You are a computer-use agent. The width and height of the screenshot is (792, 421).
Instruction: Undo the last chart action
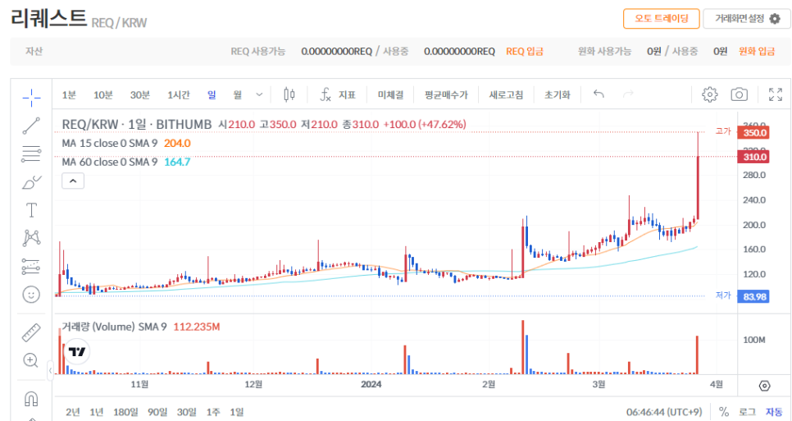599,94
